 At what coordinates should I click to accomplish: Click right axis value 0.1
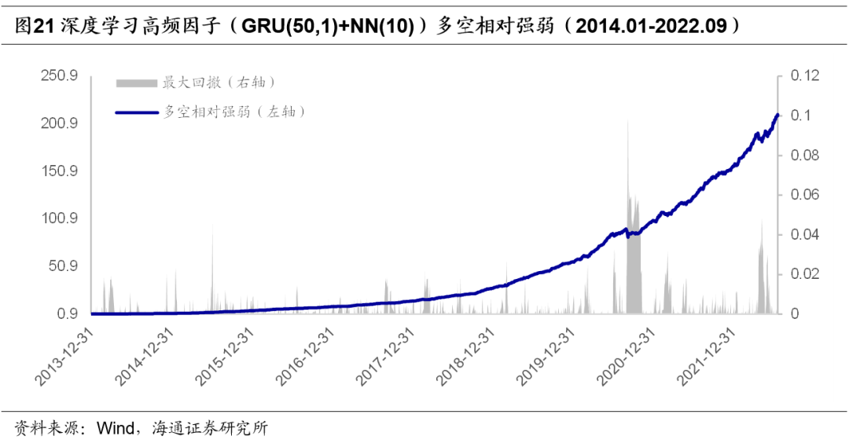(x=801, y=115)
